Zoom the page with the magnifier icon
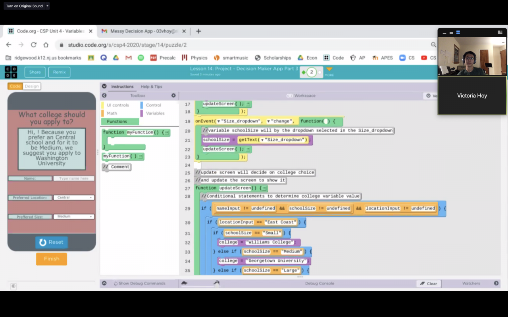 [433, 45]
